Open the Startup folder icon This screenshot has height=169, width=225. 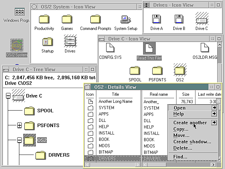pyautogui.click(x=47, y=42)
